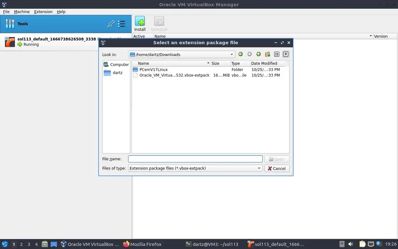Image resolution: width=398 pixels, height=249 pixels.
Task: Focus the File name input field
Action: pyautogui.click(x=195, y=159)
